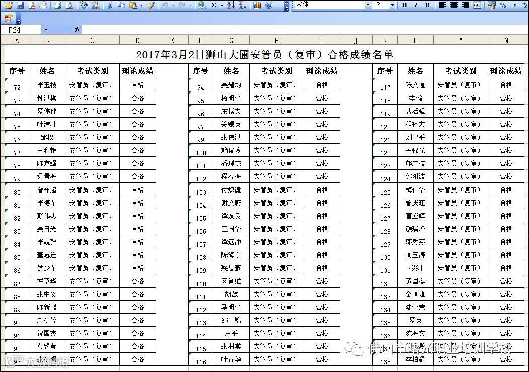Click the sequence number cell 100
The height and width of the screenshot is (372, 529).
point(201,151)
